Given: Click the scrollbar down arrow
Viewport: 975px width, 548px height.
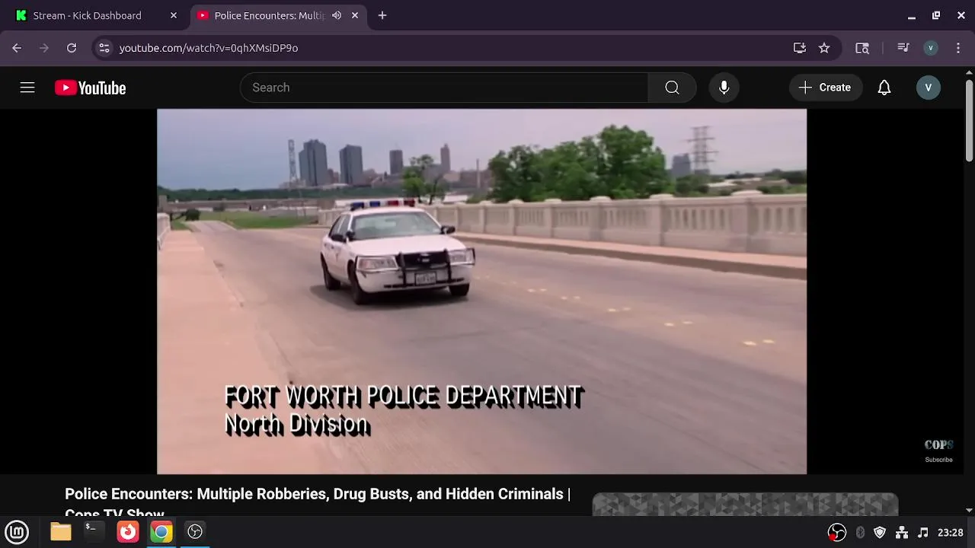Looking at the screenshot, I should click(x=969, y=510).
